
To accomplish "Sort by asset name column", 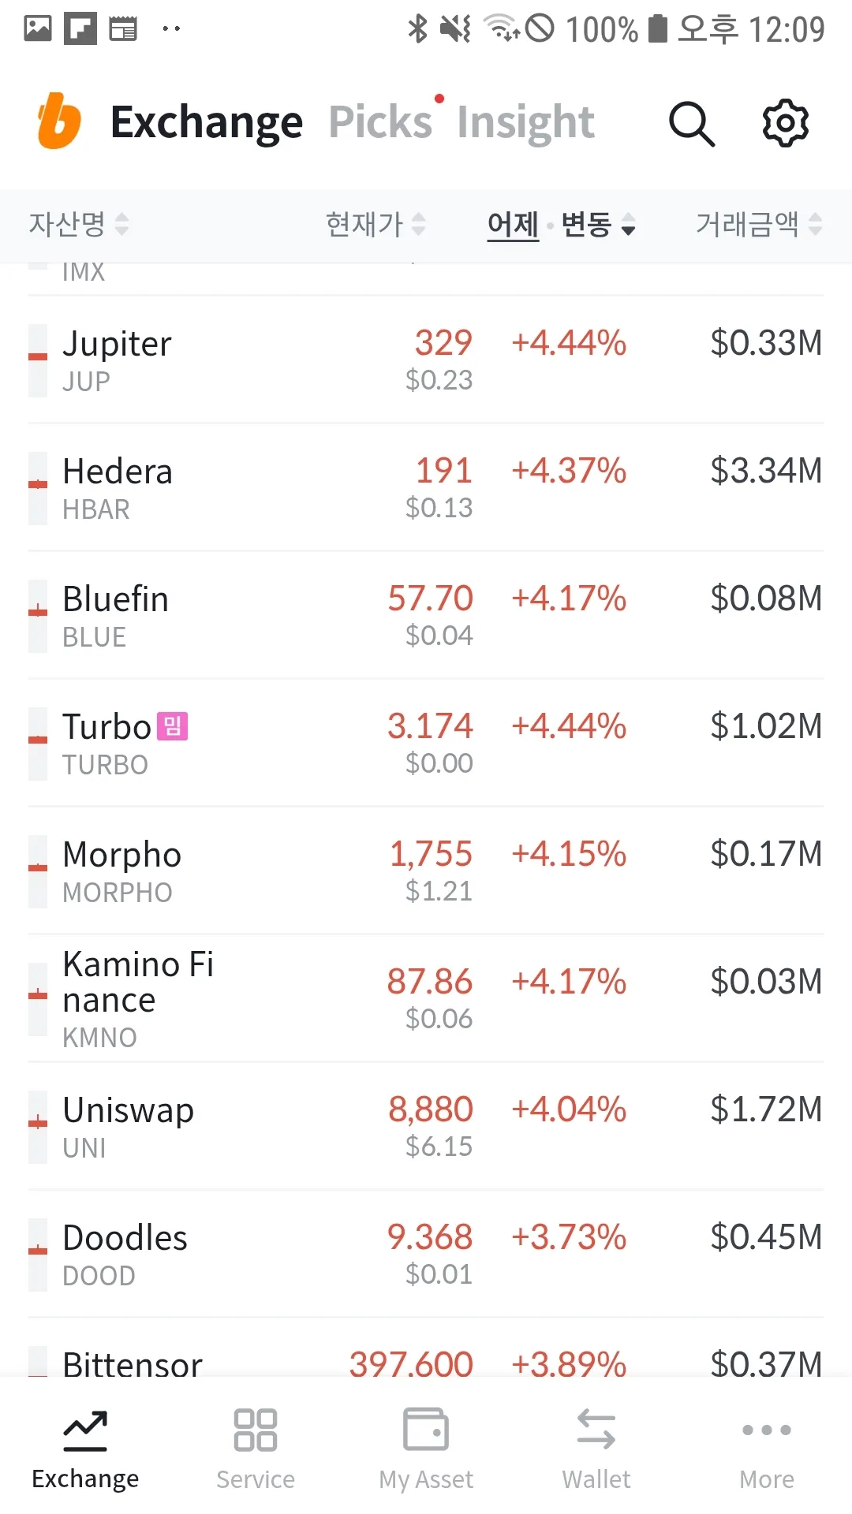I will [x=77, y=225].
